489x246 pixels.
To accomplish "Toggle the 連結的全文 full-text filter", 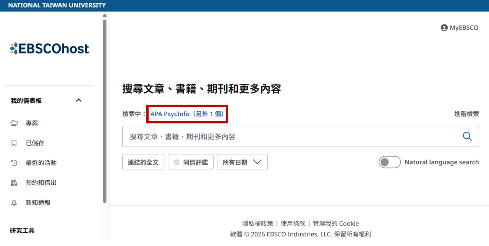I will point(143,162).
